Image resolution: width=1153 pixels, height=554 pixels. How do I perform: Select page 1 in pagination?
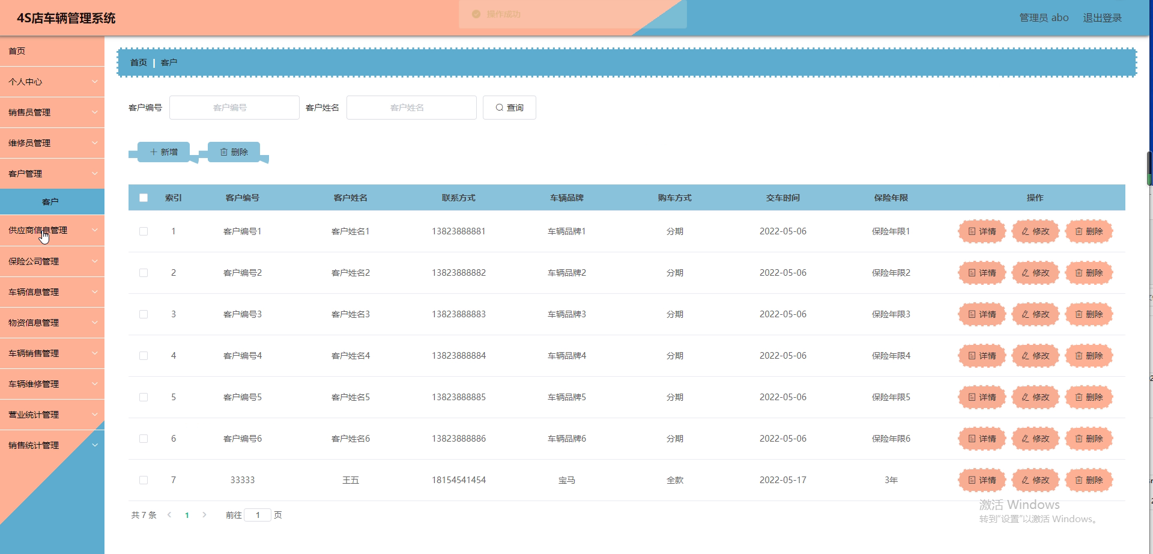[x=187, y=515]
